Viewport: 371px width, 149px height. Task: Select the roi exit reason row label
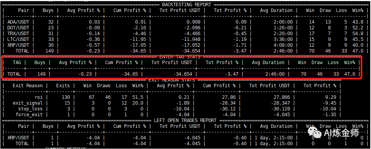[38, 97]
